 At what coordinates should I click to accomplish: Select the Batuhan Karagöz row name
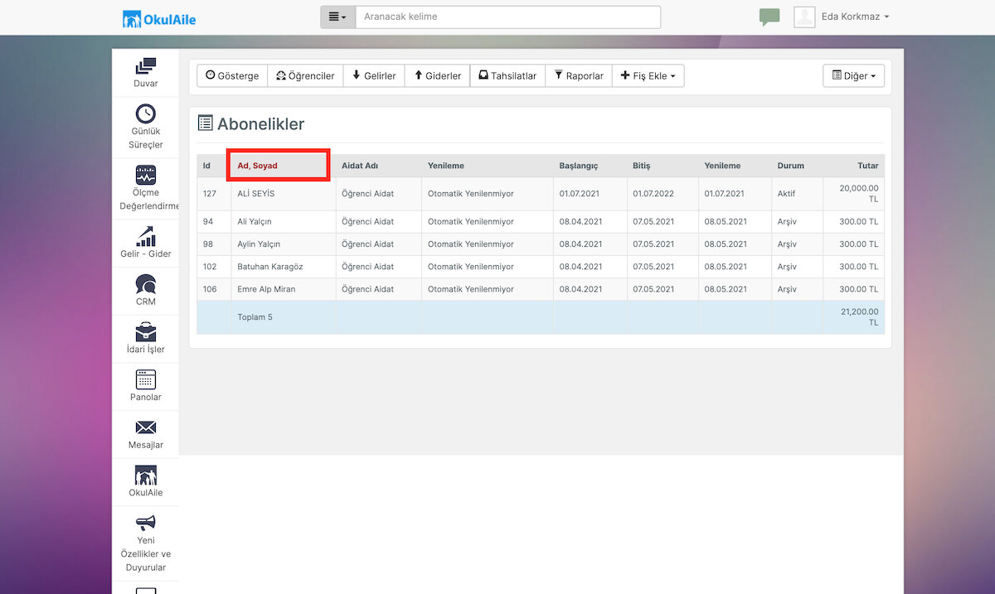coord(270,267)
